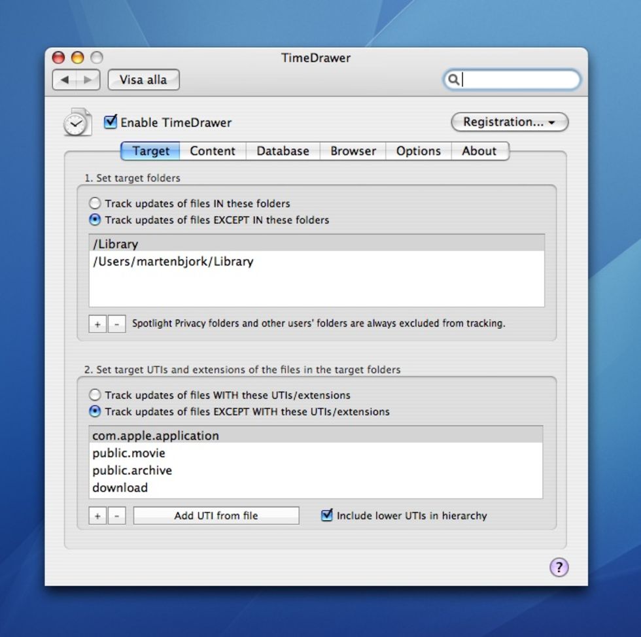Remove target folder with minus button
Image resolution: width=641 pixels, height=637 pixels.
pos(116,324)
